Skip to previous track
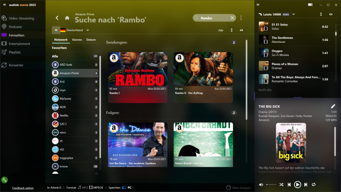 pos(289,185)
